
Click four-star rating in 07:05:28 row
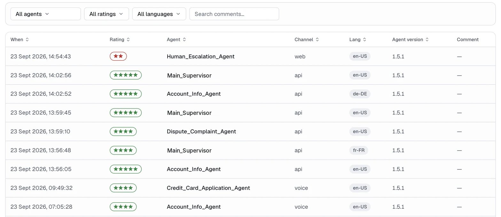coord(123,207)
